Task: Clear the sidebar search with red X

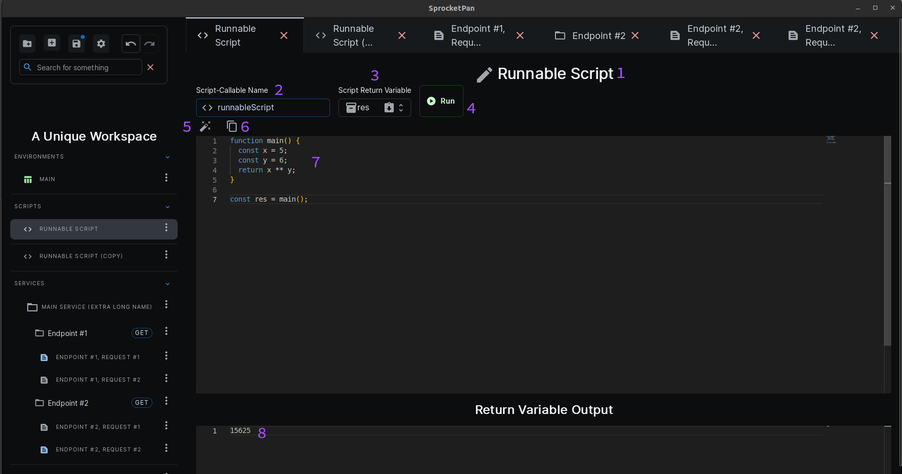Action: (x=150, y=67)
